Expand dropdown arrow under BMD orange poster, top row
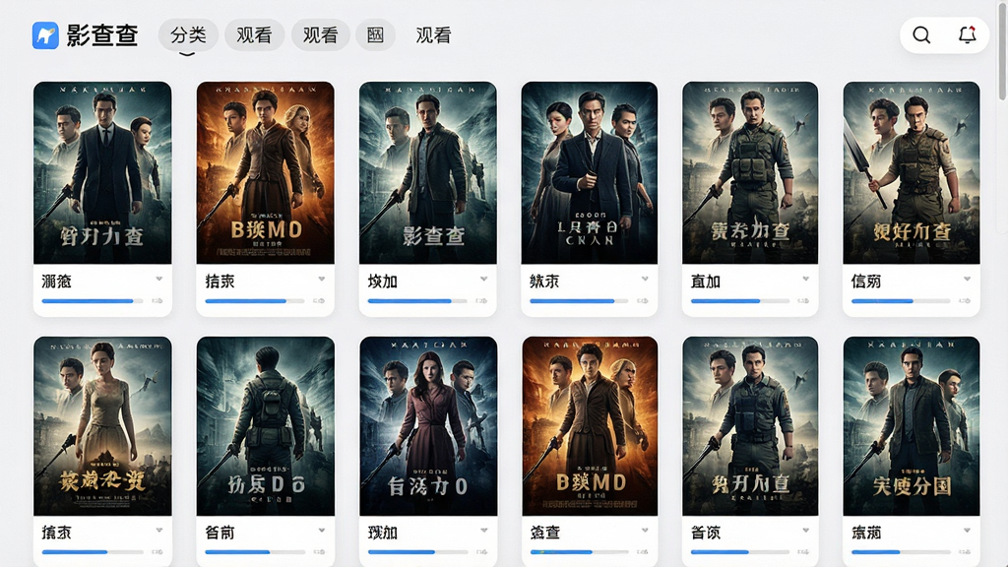 point(322,279)
